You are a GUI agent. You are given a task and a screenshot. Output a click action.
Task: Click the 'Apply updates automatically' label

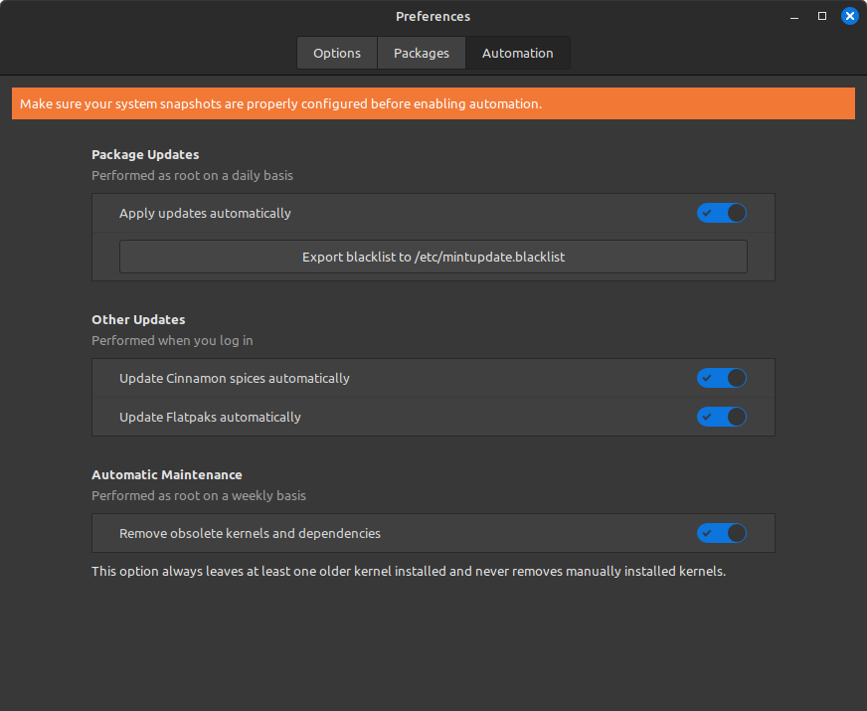(x=205, y=214)
